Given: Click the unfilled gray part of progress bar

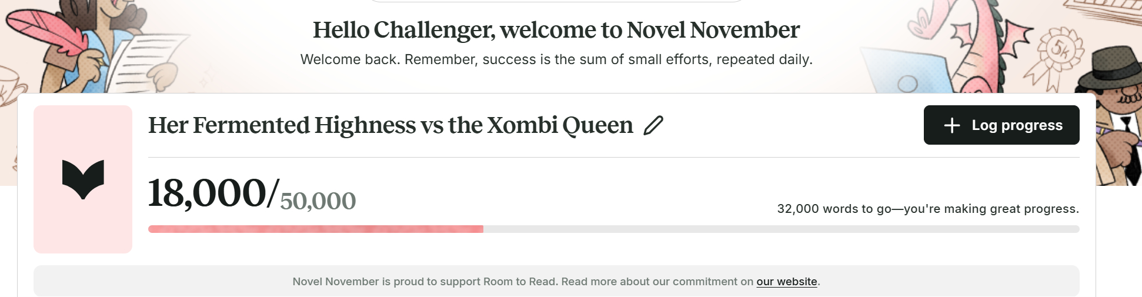Looking at the screenshot, I should (x=781, y=229).
